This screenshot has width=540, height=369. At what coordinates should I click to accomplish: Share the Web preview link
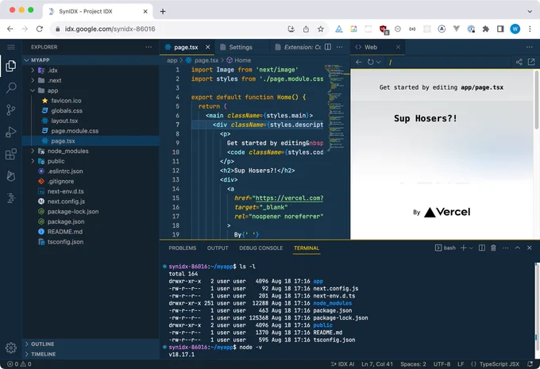[x=519, y=62]
